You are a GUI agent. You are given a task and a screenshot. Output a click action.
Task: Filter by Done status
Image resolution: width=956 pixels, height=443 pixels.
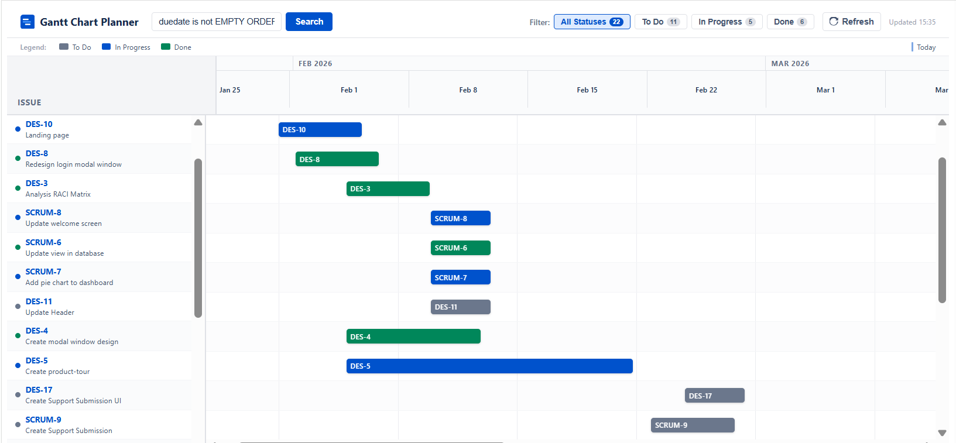[790, 22]
